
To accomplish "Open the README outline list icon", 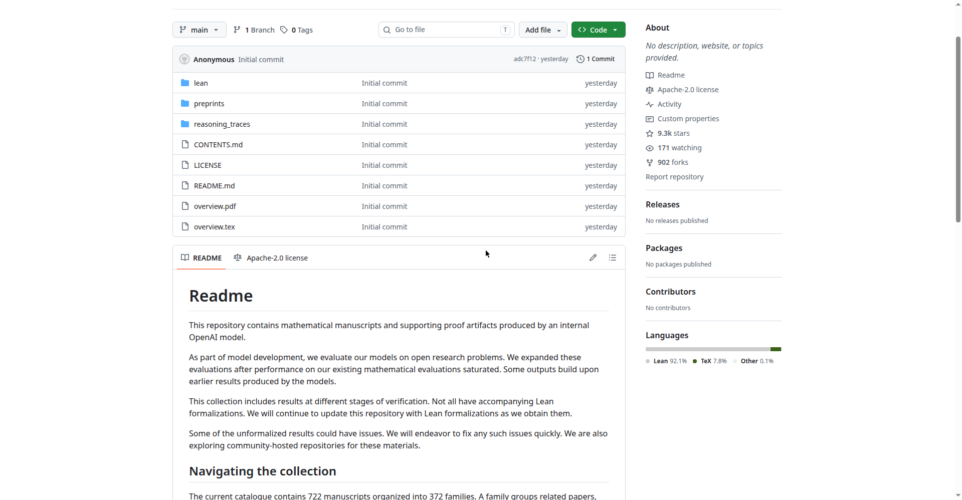I will click(613, 258).
